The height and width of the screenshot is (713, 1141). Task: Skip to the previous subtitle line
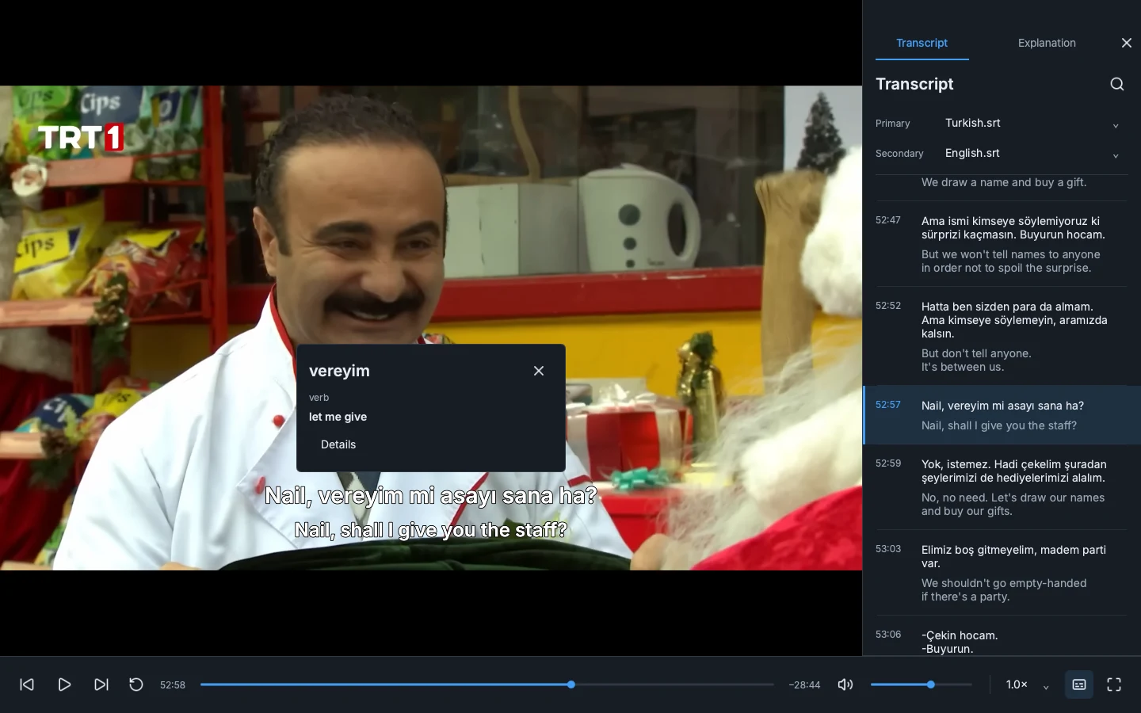point(27,684)
